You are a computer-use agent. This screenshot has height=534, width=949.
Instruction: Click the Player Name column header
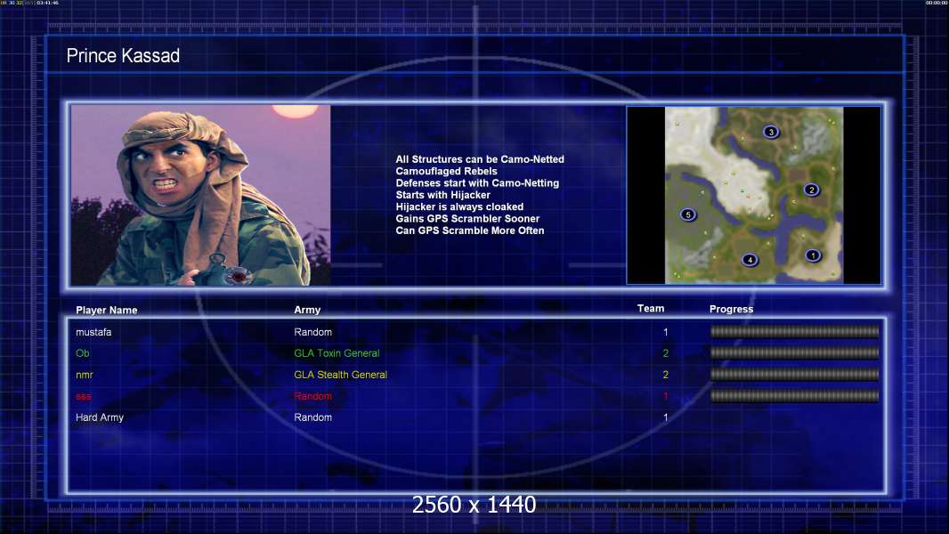point(107,311)
